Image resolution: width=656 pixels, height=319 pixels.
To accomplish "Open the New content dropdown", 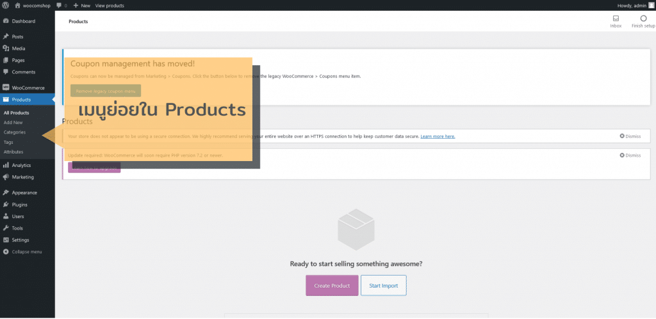I will [x=81, y=5].
